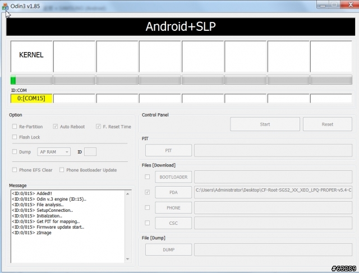Image resolution: width=359 pixels, height=273 pixels.
Task: Click the PHONE file path field
Action: pos(273,207)
